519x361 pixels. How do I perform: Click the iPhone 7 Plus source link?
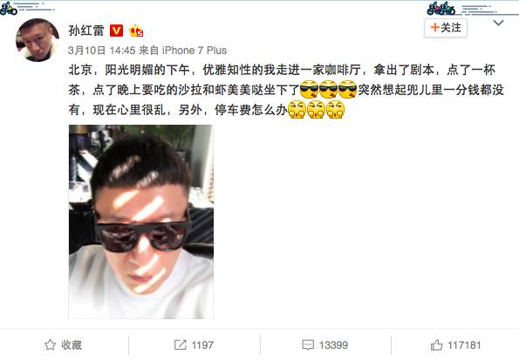coord(195,51)
